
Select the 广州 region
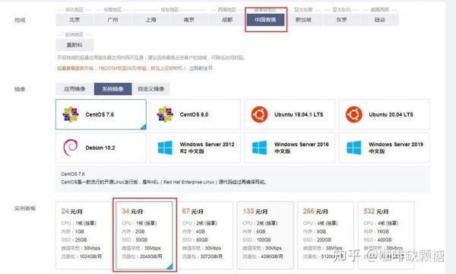(x=112, y=20)
